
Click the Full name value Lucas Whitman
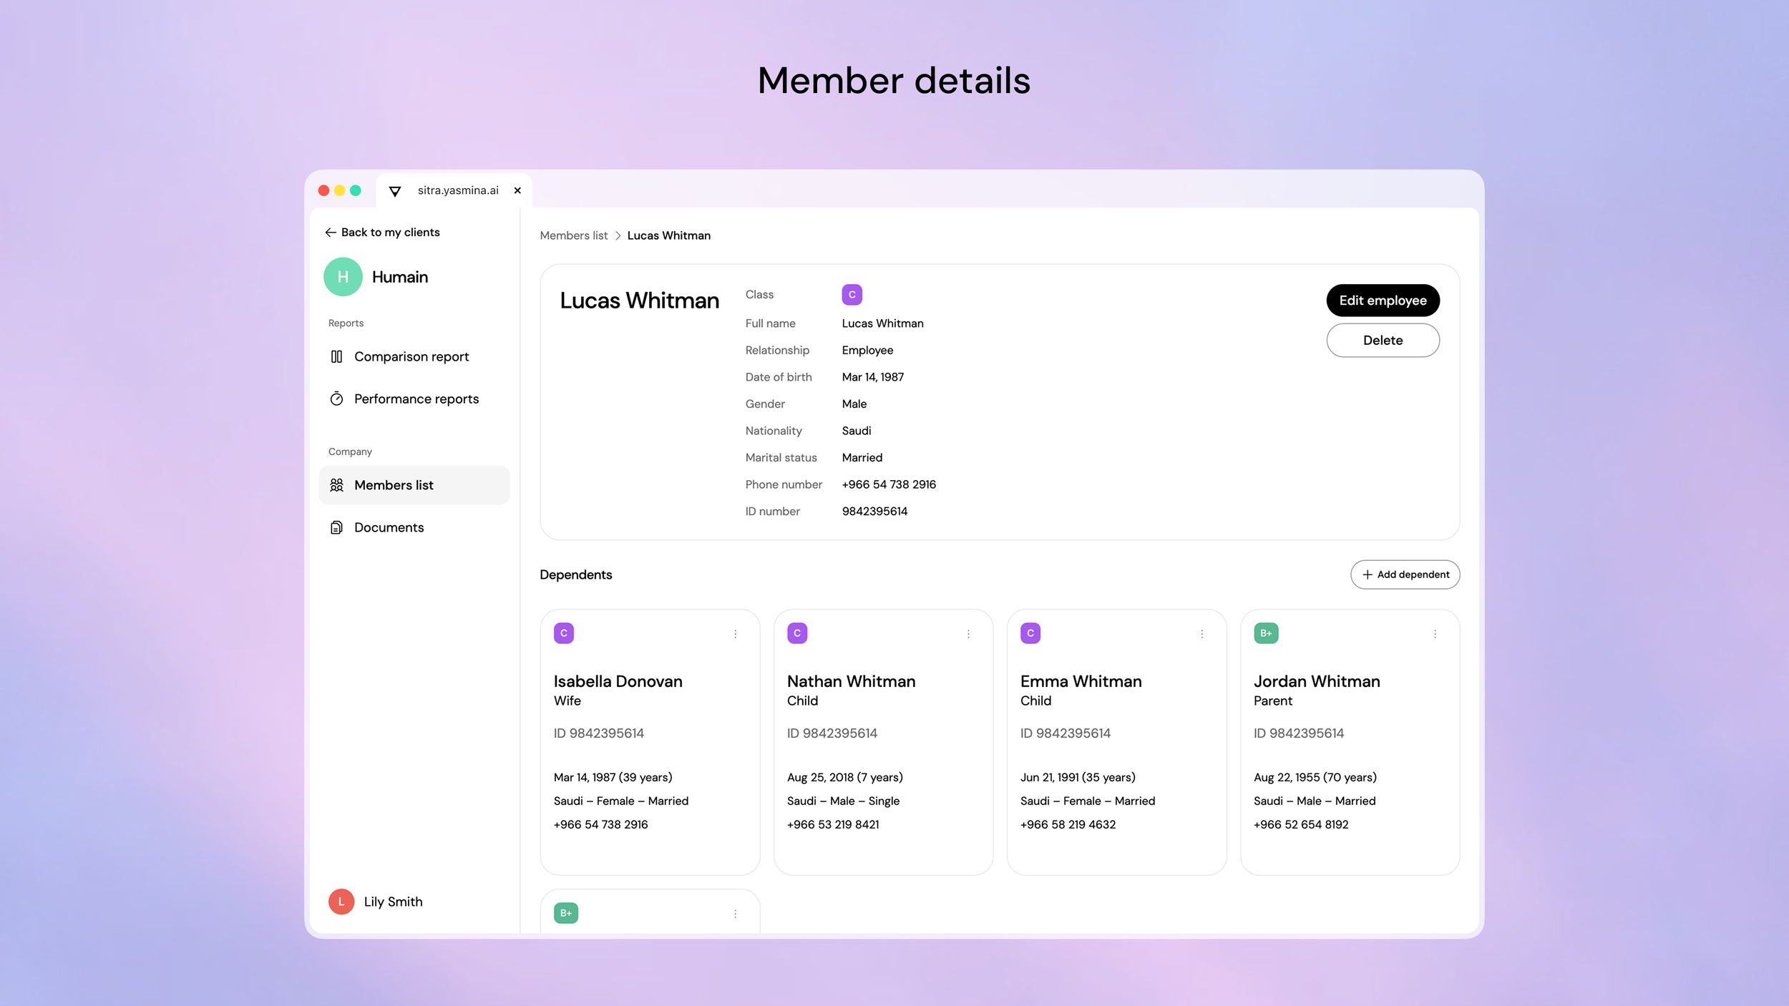click(882, 323)
